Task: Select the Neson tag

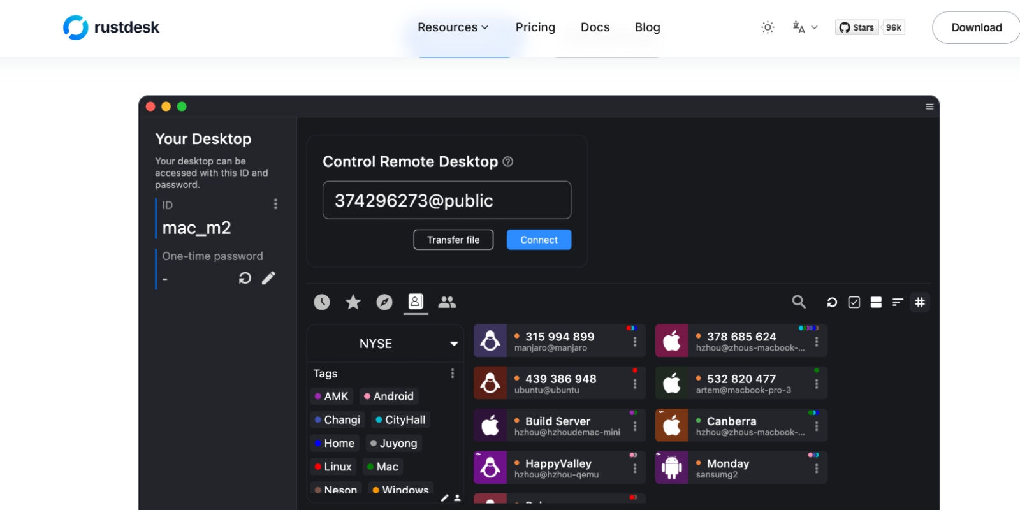Action: point(336,490)
